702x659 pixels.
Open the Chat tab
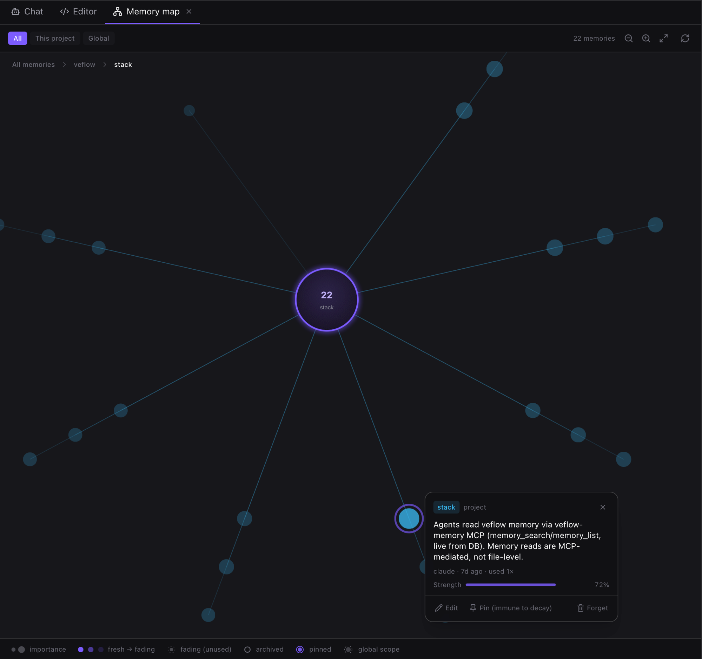[27, 12]
